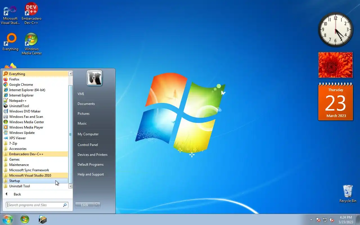
Task: Click the clock gadget
Action: tap(336, 30)
